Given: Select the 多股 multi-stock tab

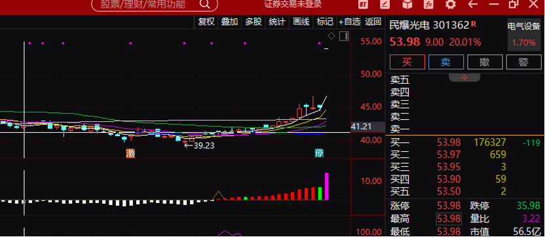Looking at the screenshot, I should pos(254,22).
